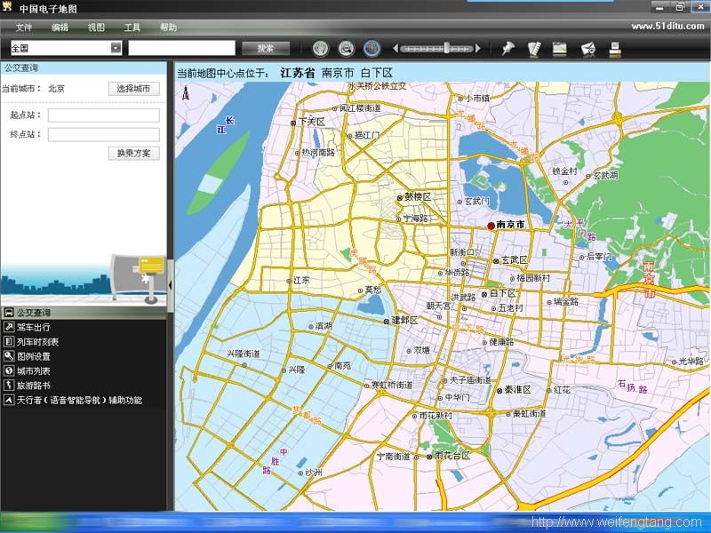Open the folder icon in toolbar
Viewport: 711px width, 533px height.
560,49
